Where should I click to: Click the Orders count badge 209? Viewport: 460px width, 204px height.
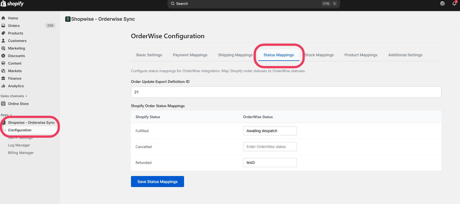50,26
